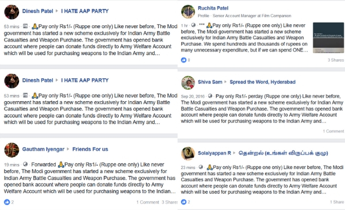The height and width of the screenshot is (210, 345).
Task: Click the like icon on Ruchita Patel's post
Action: pyautogui.click(x=183, y=60)
